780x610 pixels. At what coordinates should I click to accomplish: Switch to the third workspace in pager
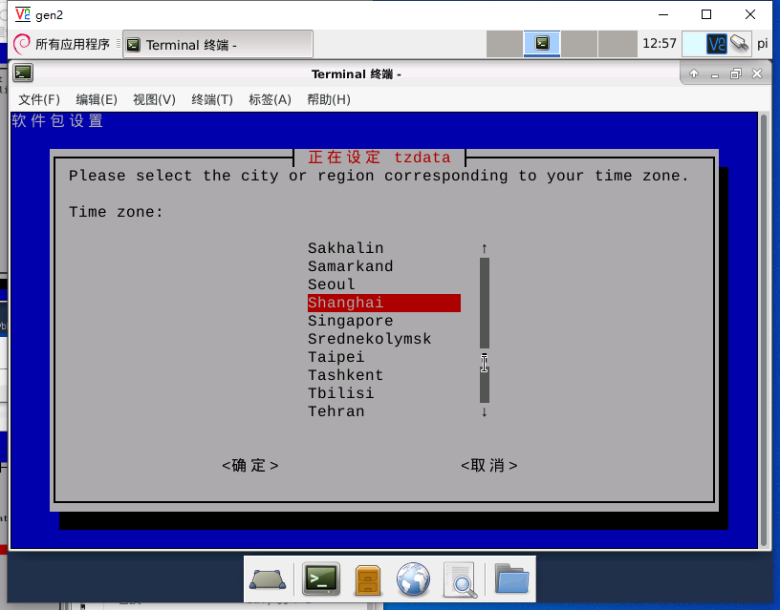coord(579,44)
